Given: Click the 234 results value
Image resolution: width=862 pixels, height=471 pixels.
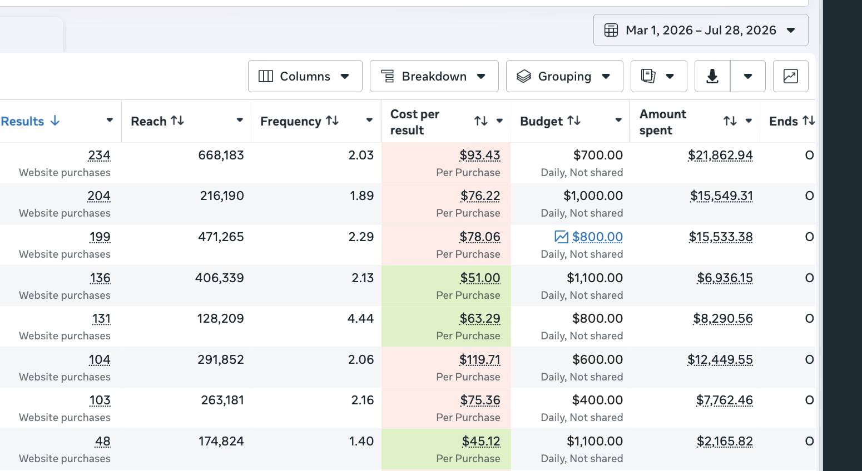Looking at the screenshot, I should click(99, 156).
